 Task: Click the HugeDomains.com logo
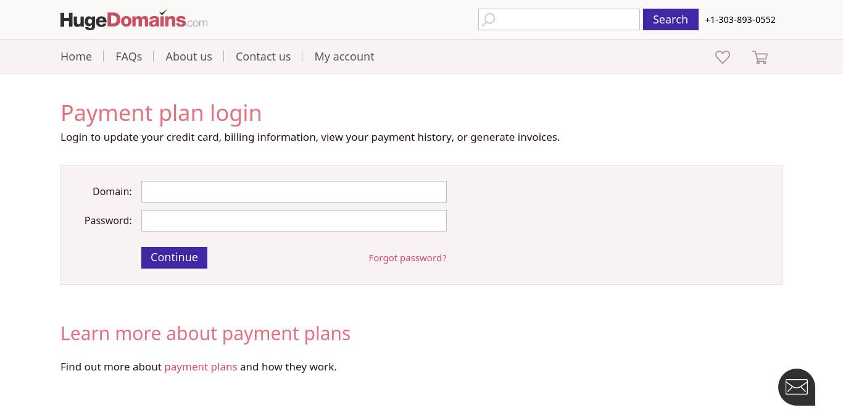point(134,20)
